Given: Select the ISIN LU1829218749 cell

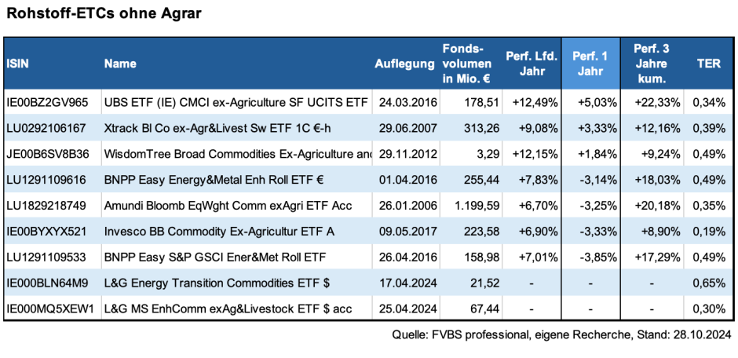Looking at the screenshot, I should coord(47,205).
